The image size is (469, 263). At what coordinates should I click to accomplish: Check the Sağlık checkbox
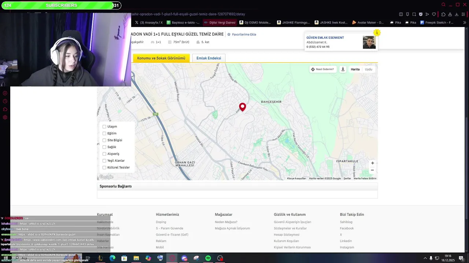(x=104, y=147)
